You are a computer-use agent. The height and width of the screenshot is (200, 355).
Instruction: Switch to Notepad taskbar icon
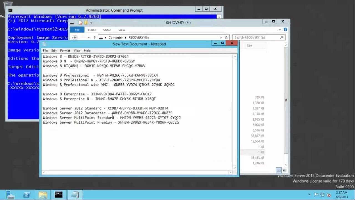click(x=75, y=195)
